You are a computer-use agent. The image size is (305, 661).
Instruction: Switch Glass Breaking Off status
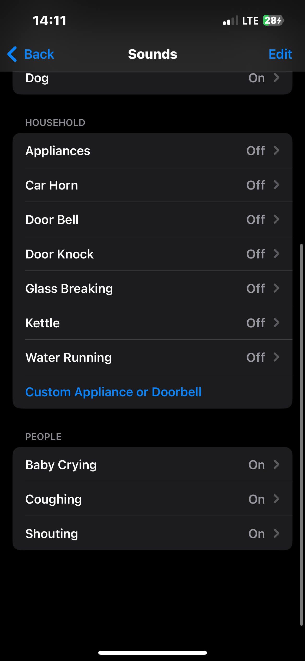point(255,288)
